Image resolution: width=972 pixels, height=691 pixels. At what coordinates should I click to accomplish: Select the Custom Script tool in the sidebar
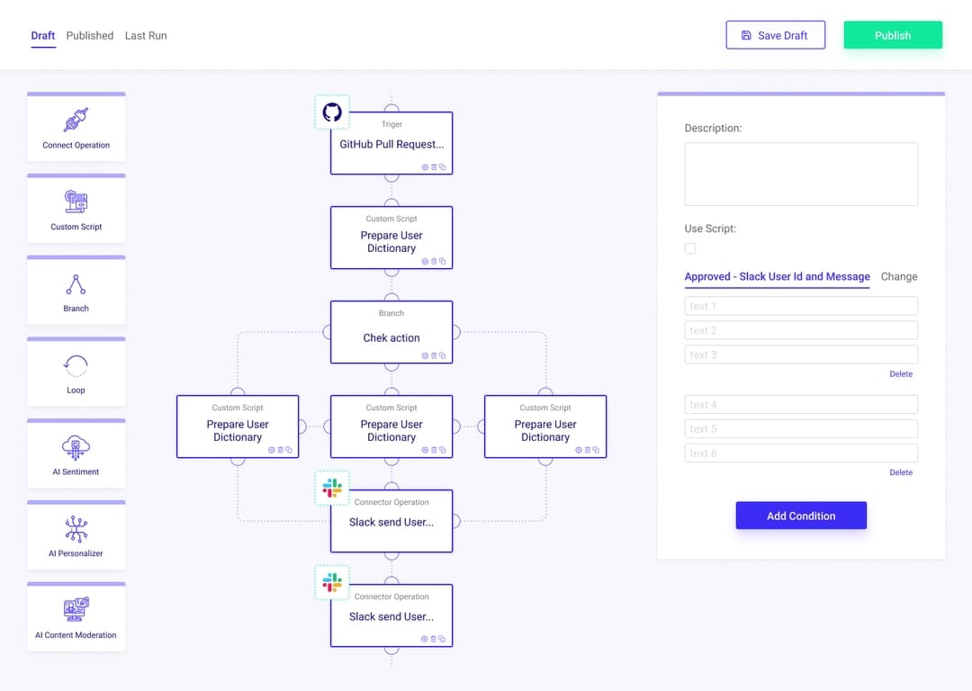point(76,208)
